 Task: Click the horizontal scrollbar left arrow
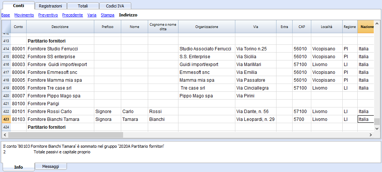coord(5,135)
